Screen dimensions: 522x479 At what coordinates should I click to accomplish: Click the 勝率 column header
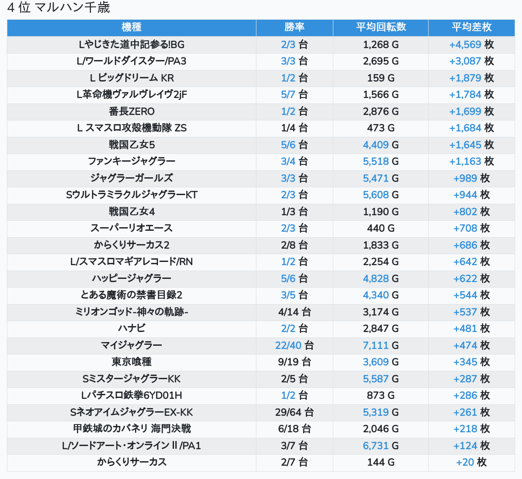coord(294,27)
